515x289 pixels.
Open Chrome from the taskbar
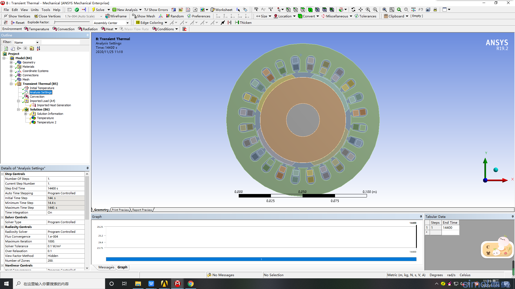[191, 284]
